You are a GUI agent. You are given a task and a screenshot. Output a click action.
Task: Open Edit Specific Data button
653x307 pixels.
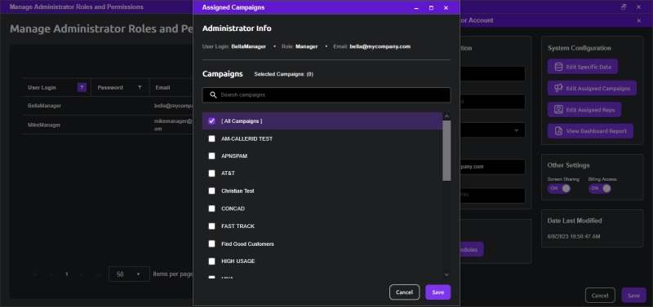pos(582,67)
